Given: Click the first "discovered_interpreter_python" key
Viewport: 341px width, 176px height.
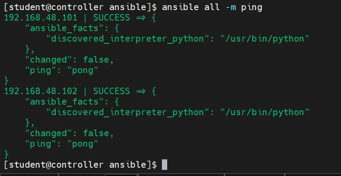Looking at the screenshot, I should coord(127,39).
